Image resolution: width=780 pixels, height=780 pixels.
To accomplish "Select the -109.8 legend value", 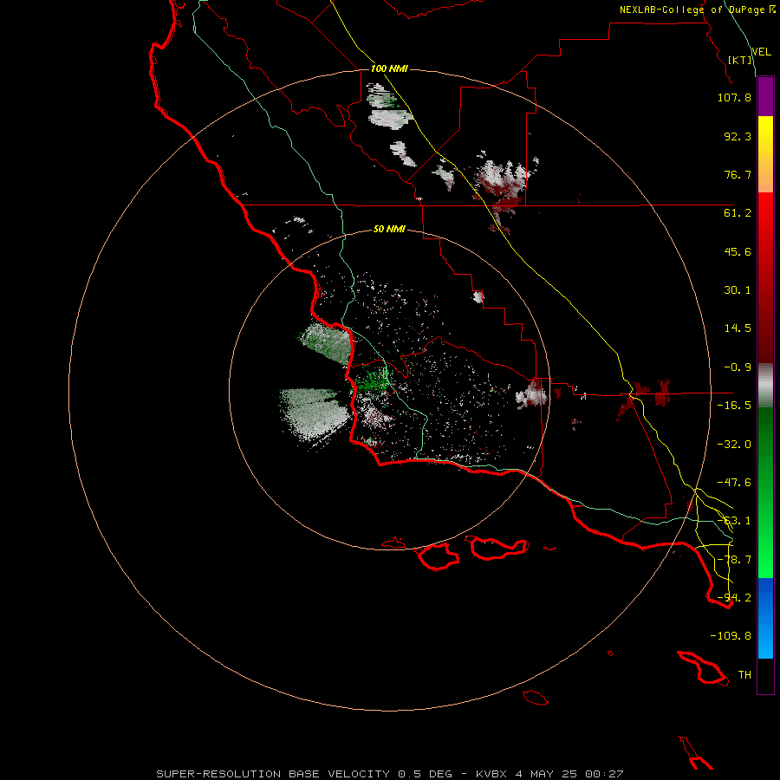I will [731, 636].
